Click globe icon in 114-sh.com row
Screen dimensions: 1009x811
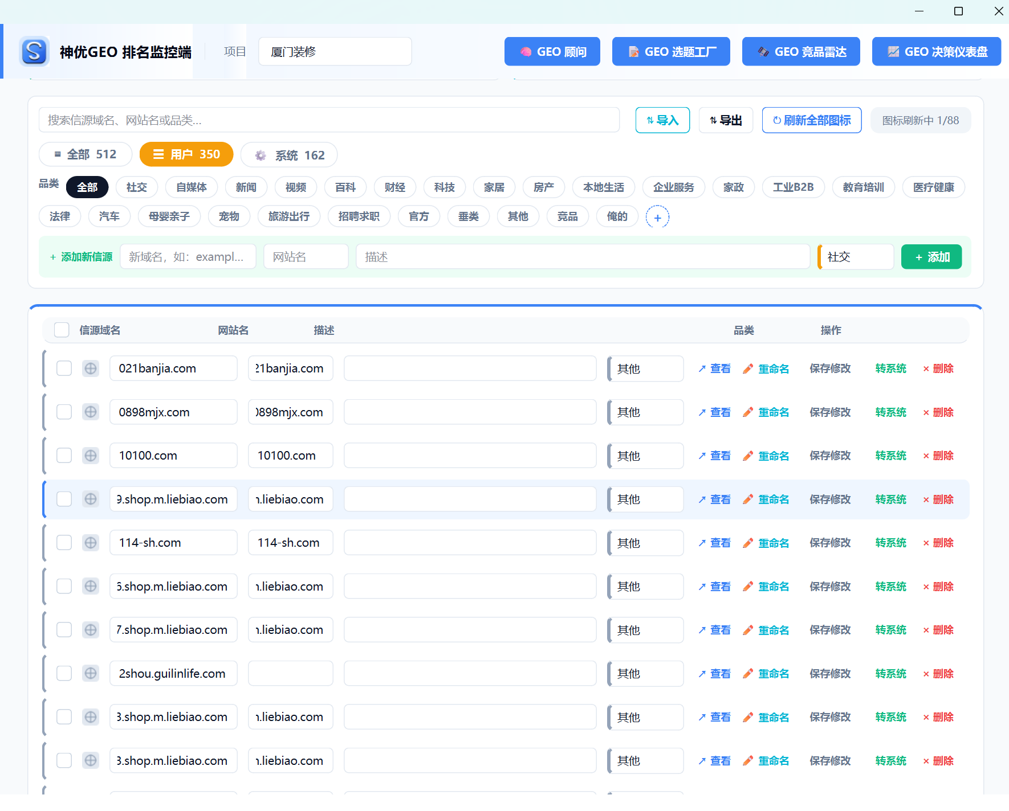click(x=91, y=543)
